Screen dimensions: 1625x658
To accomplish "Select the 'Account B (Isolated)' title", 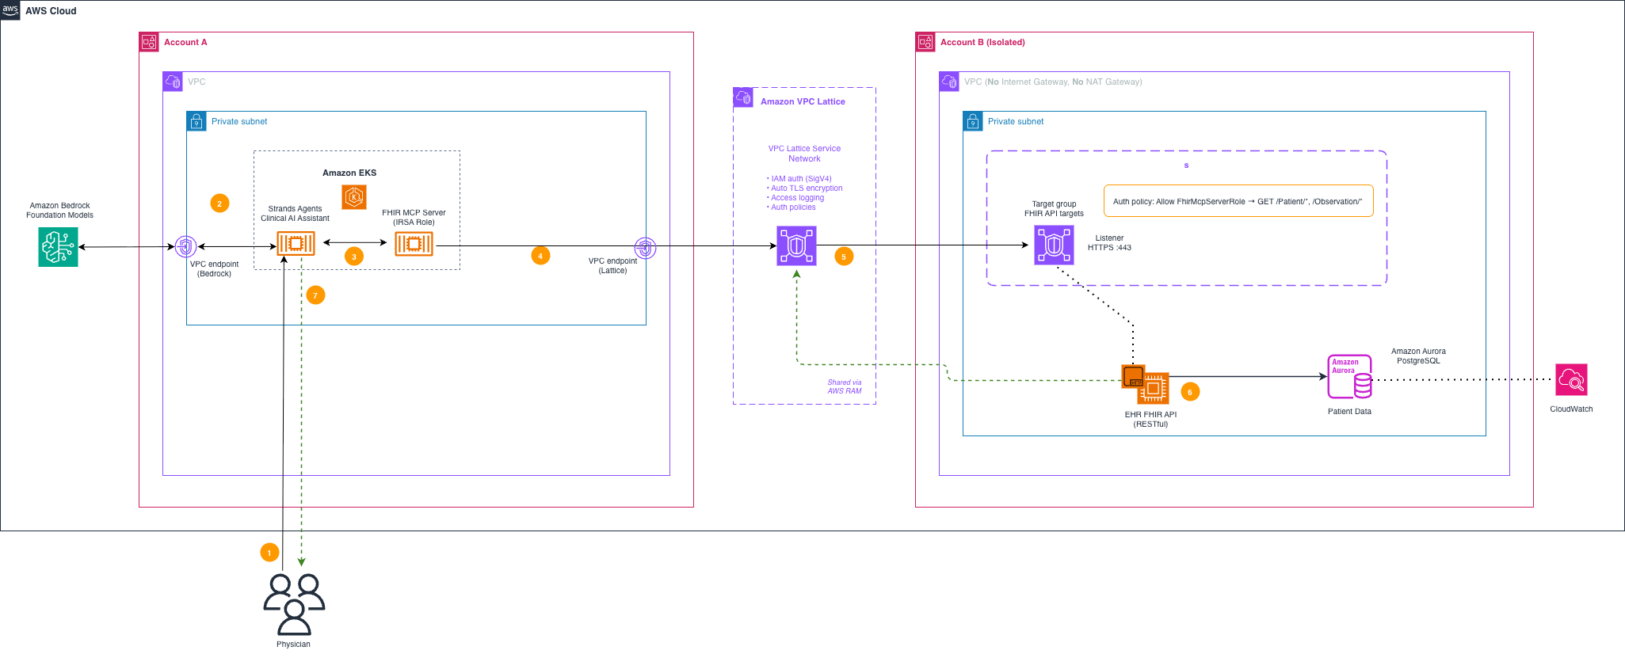I will 982,42.
